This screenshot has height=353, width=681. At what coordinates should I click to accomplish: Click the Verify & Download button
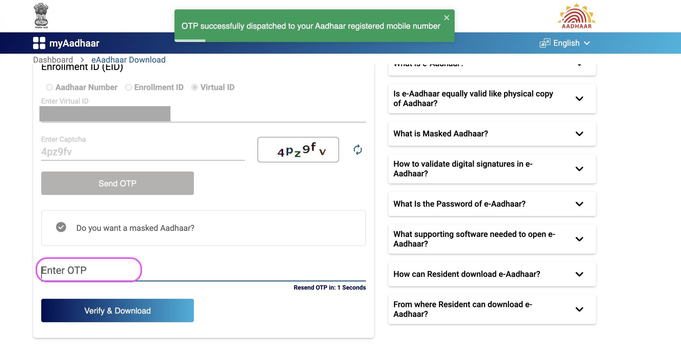[118, 310]
